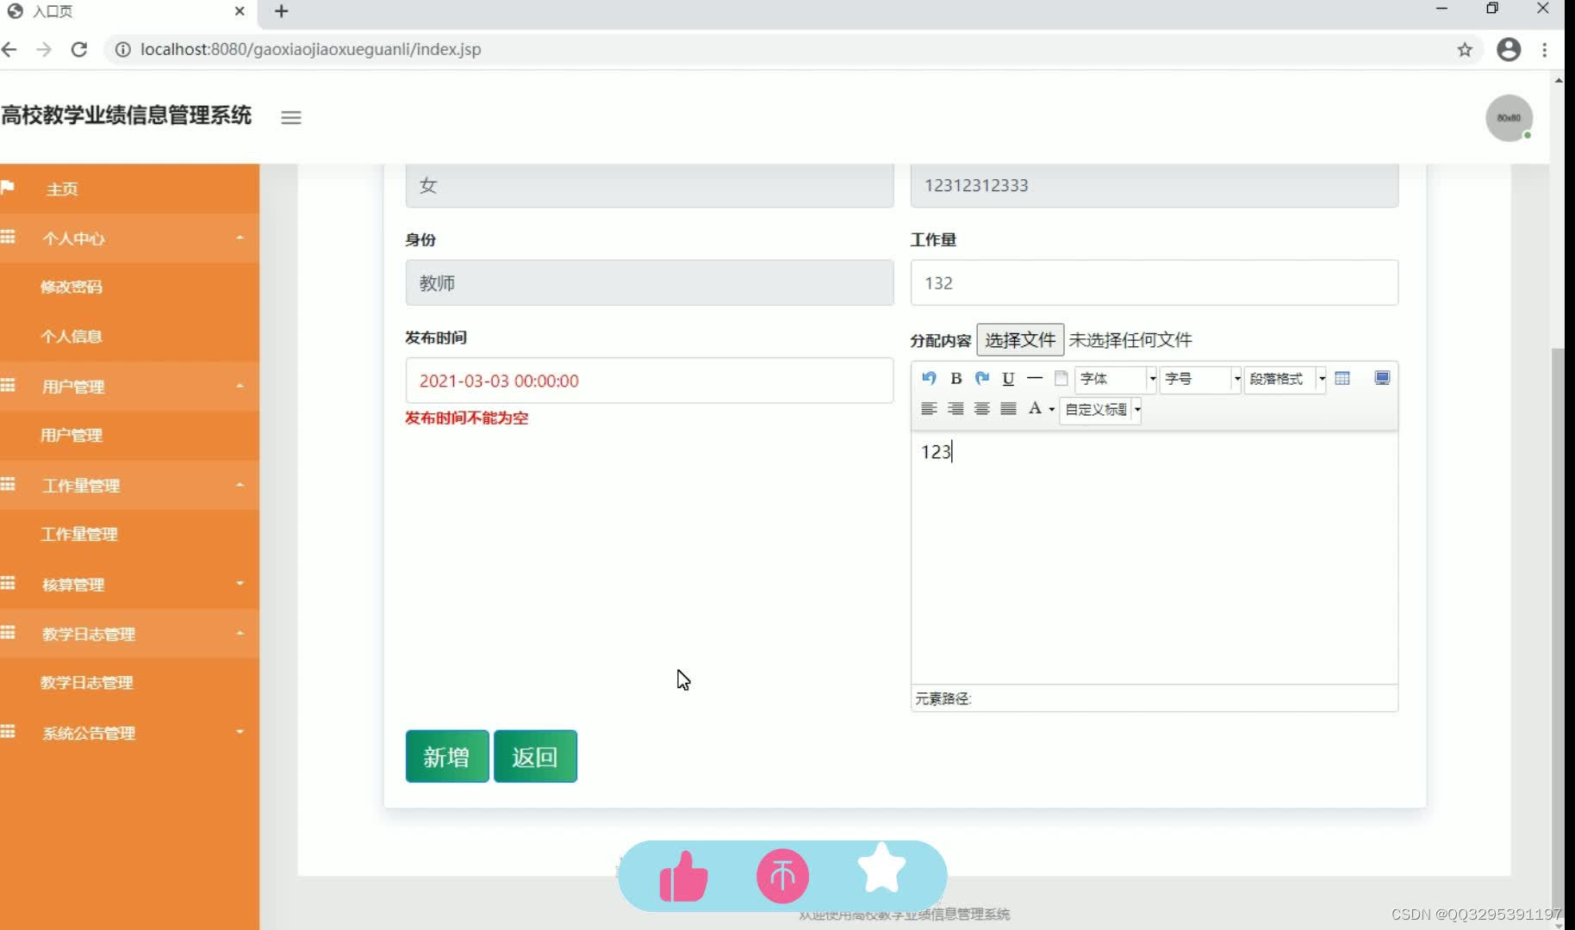This screenshot has height=930, width=1575.
Task: Click the 选择文件 file chooser button
Action: pos(1020,340)
